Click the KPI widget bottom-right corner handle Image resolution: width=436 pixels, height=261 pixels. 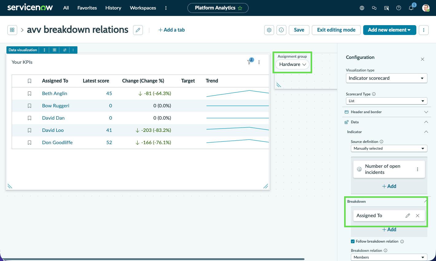coord(266,186)
